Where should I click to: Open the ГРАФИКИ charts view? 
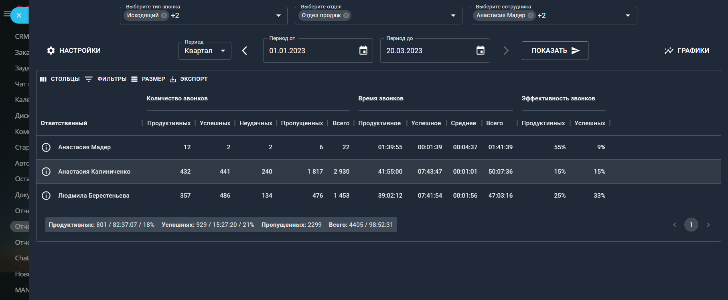click(x=687, y=51)
